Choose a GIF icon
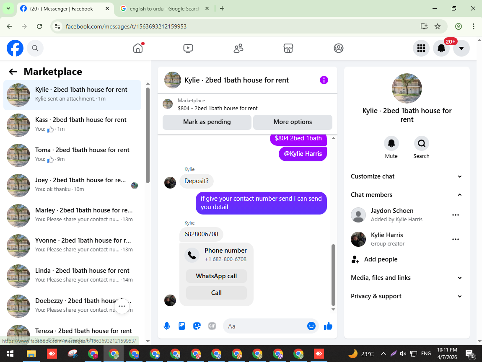482x362 pixels. point(212,326)
